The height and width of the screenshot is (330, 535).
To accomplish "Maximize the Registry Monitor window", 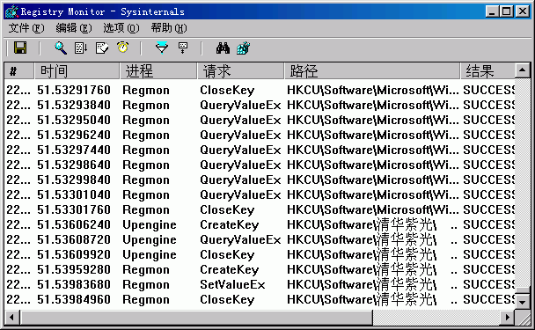I will 507,11.
